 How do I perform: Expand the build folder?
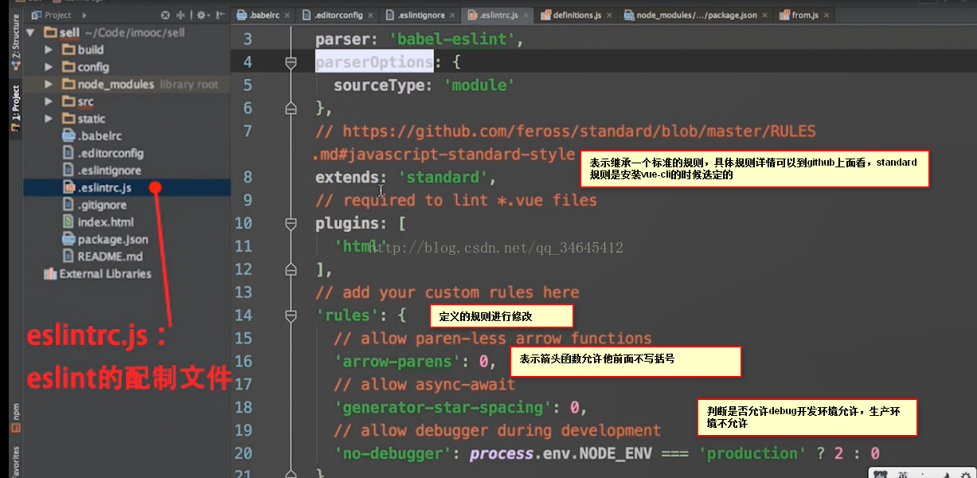49,49
